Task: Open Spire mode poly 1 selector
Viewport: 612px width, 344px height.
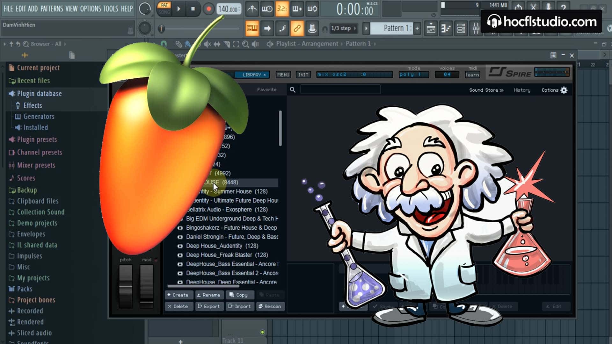Action: [414, 75]
